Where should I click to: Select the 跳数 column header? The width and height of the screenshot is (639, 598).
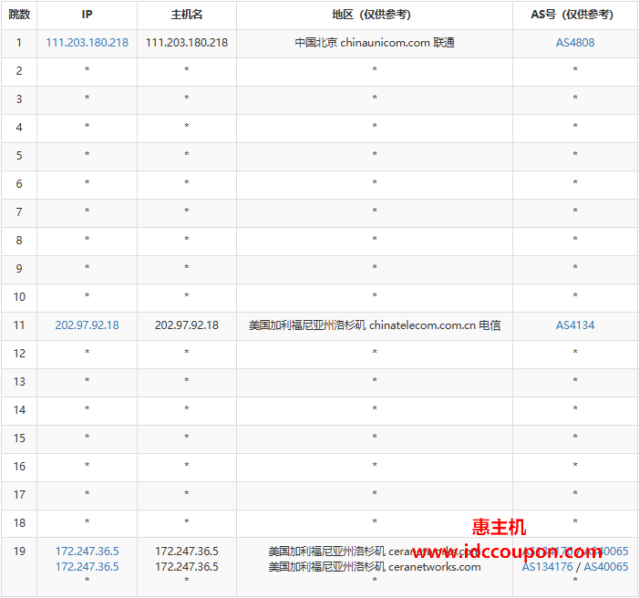[x=19, y=15]
